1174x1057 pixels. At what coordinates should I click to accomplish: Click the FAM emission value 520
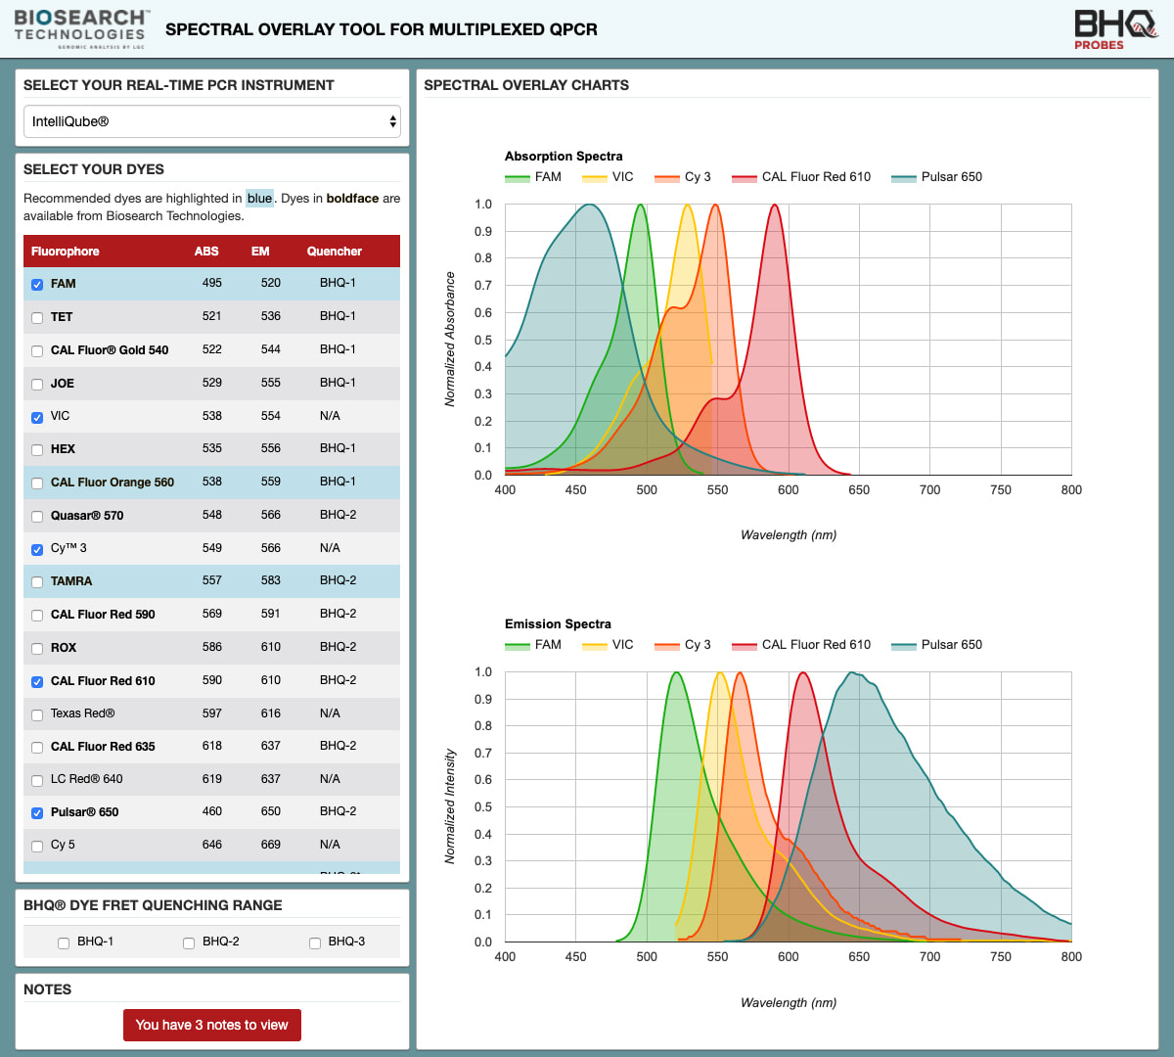click(x=271, y=283)
